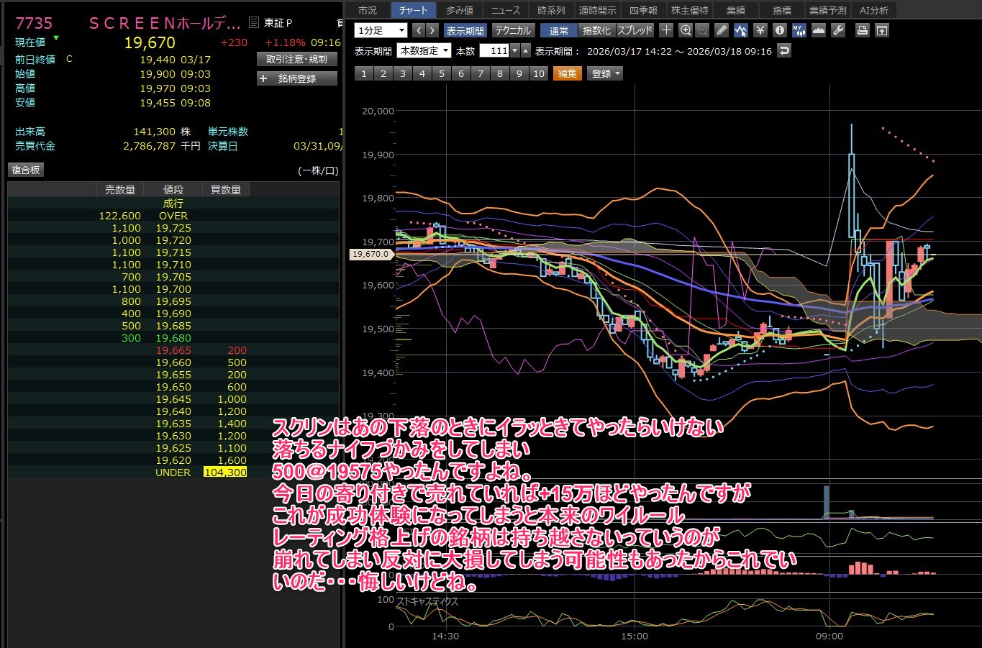
Task: Click the 銘柄登録 button
Action: click(x=297, y=78)
